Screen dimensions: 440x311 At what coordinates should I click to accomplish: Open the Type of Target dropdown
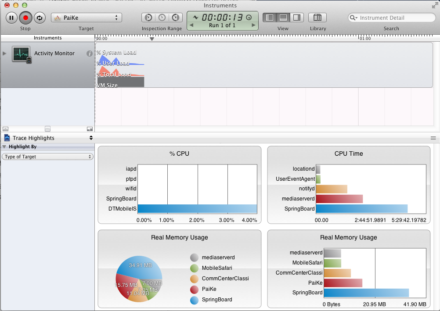tap(47, 157)
